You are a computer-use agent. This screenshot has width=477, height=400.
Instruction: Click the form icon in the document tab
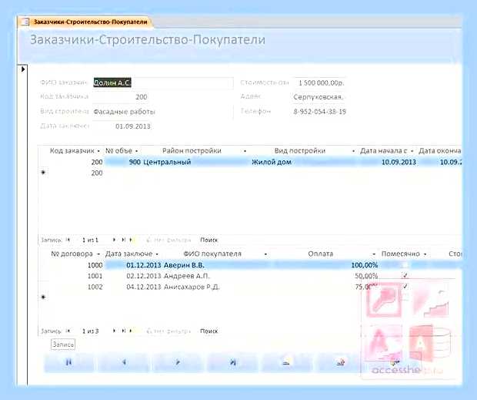tap(25, 22)
